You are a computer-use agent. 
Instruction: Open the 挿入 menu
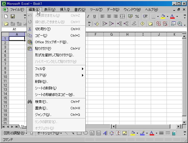point(65,10)
